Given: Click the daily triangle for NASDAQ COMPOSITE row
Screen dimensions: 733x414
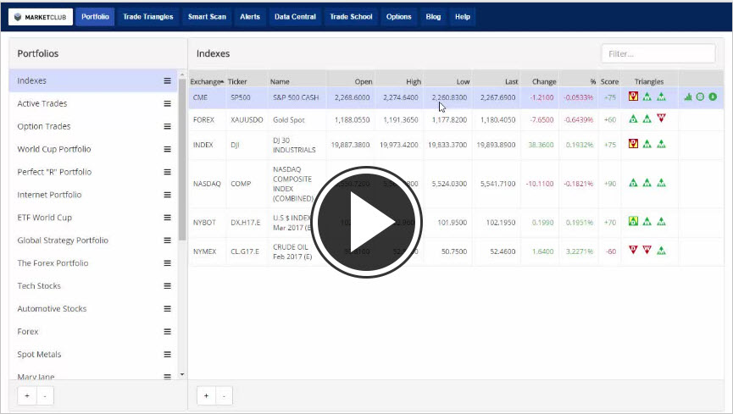Looking at the screenshot, I should 633,183.
